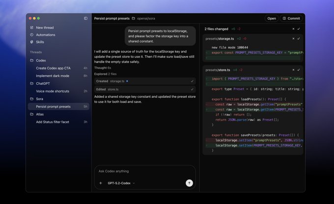
Task: Expand the Atlas threads folder
Action: (40, 114)
